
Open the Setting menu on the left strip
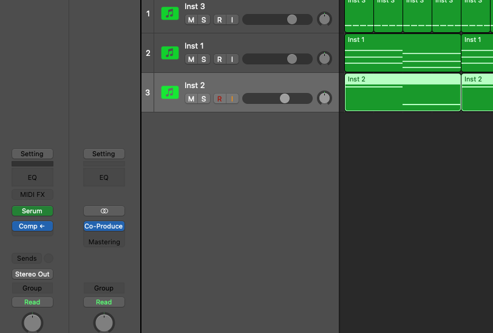click(32, 154)
